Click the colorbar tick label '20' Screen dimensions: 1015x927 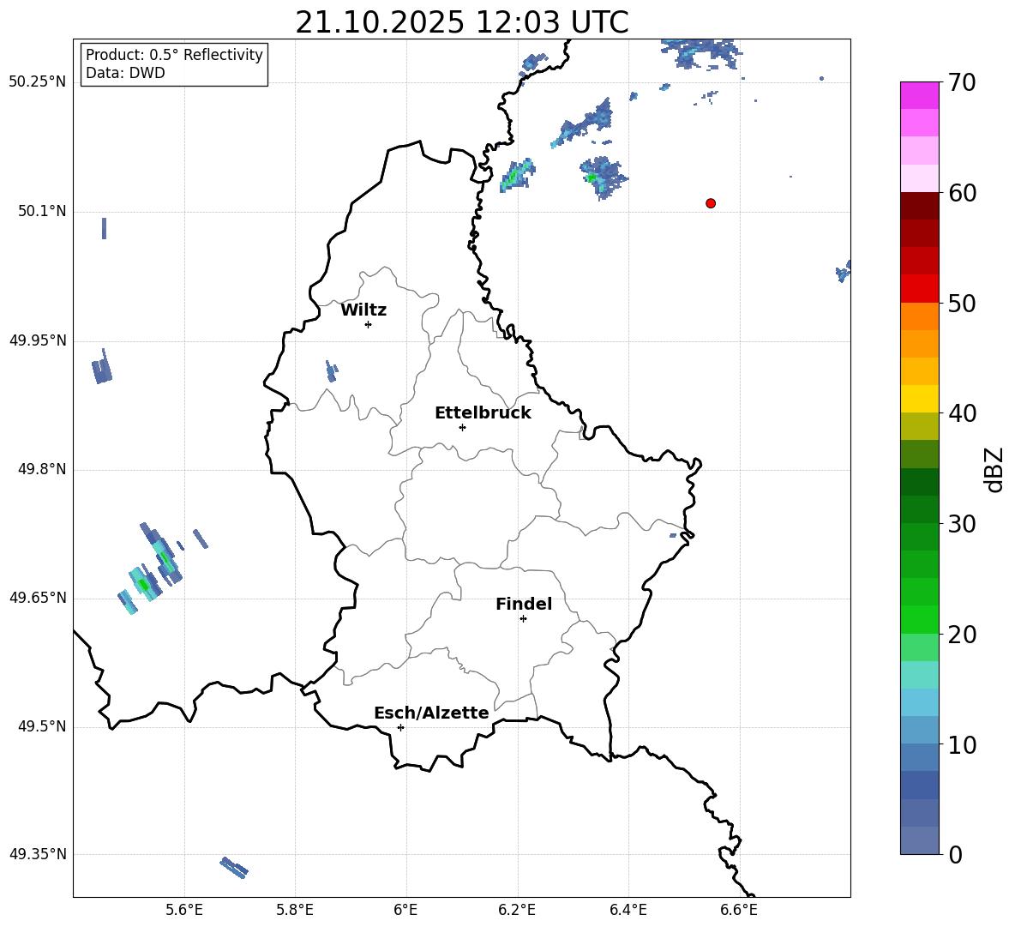click(962, 635)
